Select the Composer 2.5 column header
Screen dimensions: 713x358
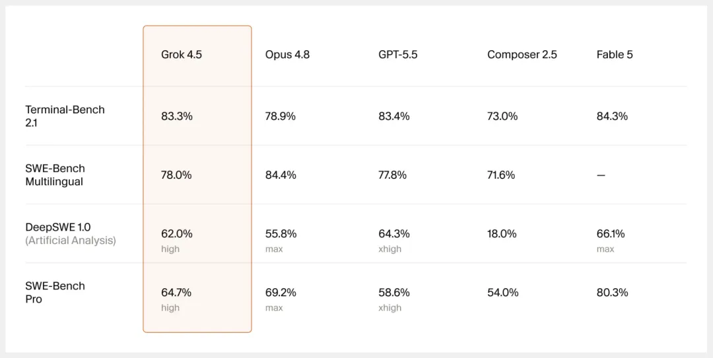[522, 55]
